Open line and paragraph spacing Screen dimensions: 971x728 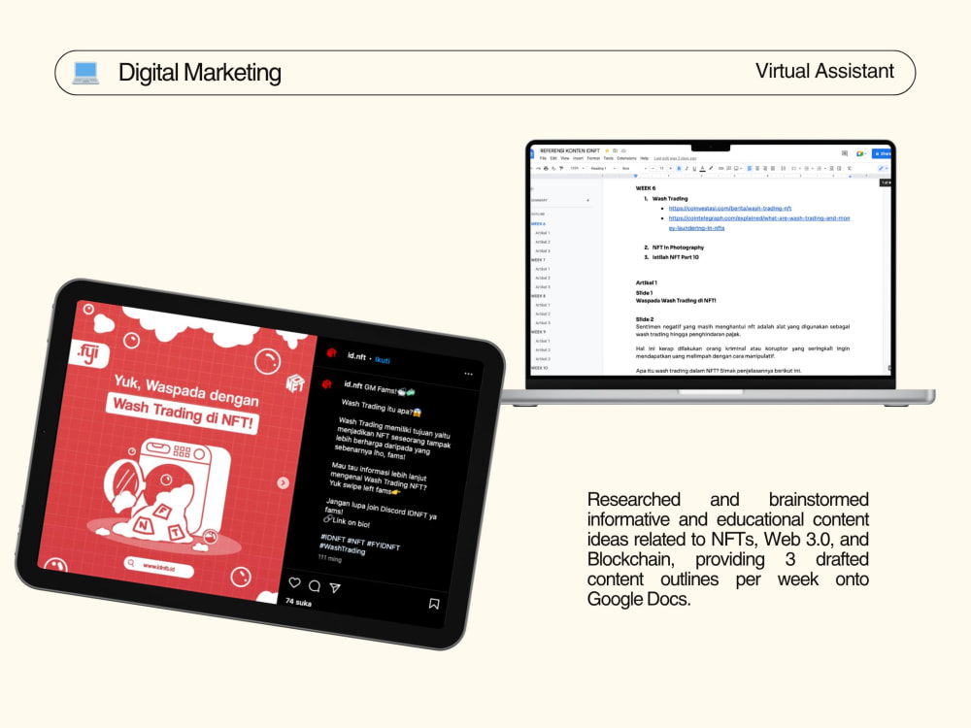[x=784, y=168]
